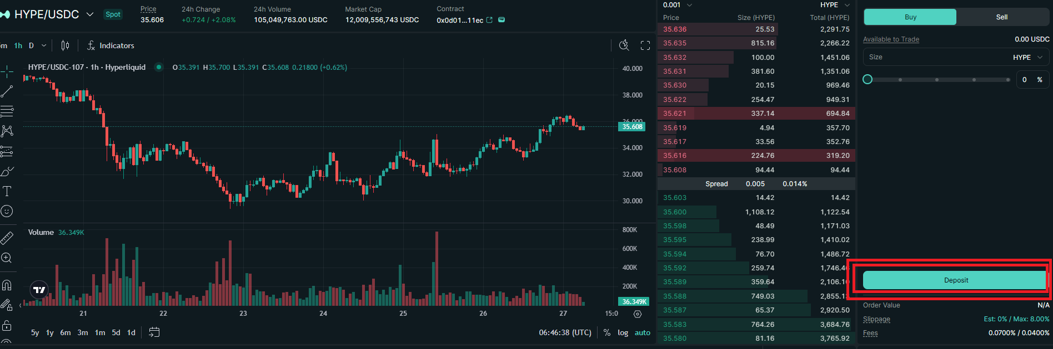Open chart settings gear icon

(x=638, y=314)
